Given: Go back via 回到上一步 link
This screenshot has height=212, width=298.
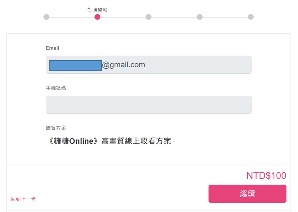Looking at the screenshot, I should (23, 199).
